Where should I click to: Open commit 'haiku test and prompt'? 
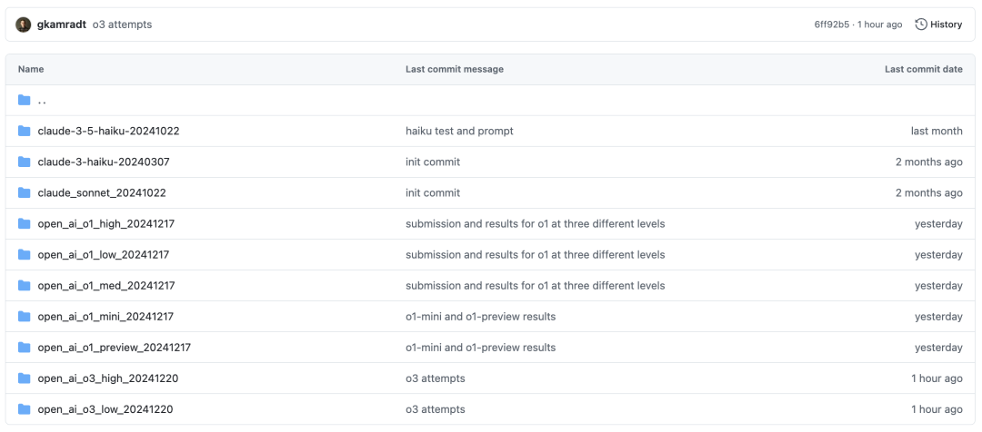point(460,131)
